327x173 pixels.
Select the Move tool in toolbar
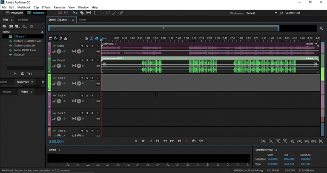(x=75, y=13)
